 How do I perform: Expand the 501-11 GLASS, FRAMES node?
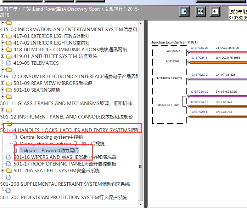coord(2,96)
